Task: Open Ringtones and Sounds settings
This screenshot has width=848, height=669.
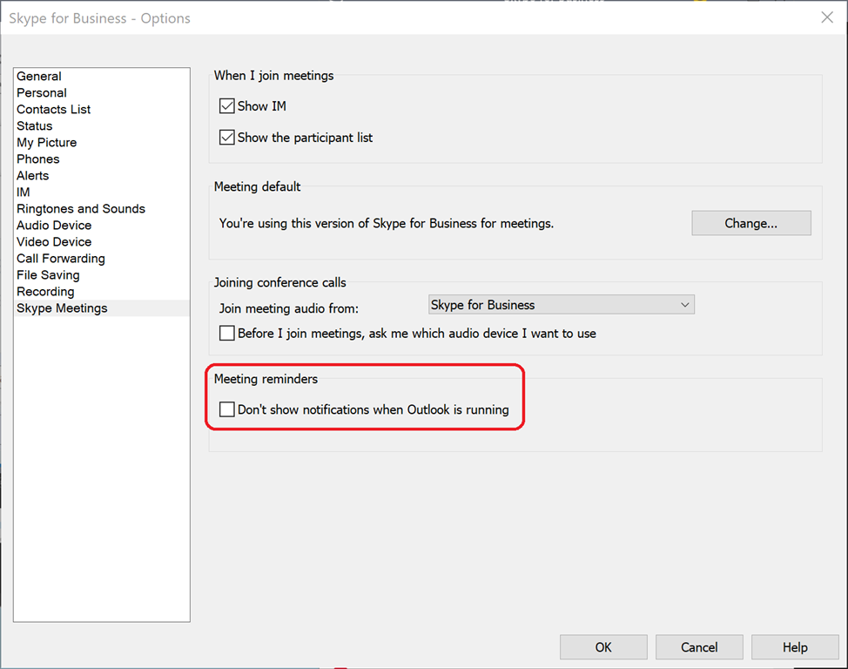Action: tap(81, 209)
